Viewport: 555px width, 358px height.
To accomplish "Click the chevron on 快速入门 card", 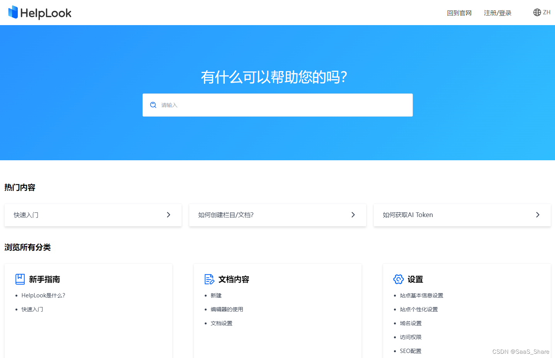I will tap(168, 215).
